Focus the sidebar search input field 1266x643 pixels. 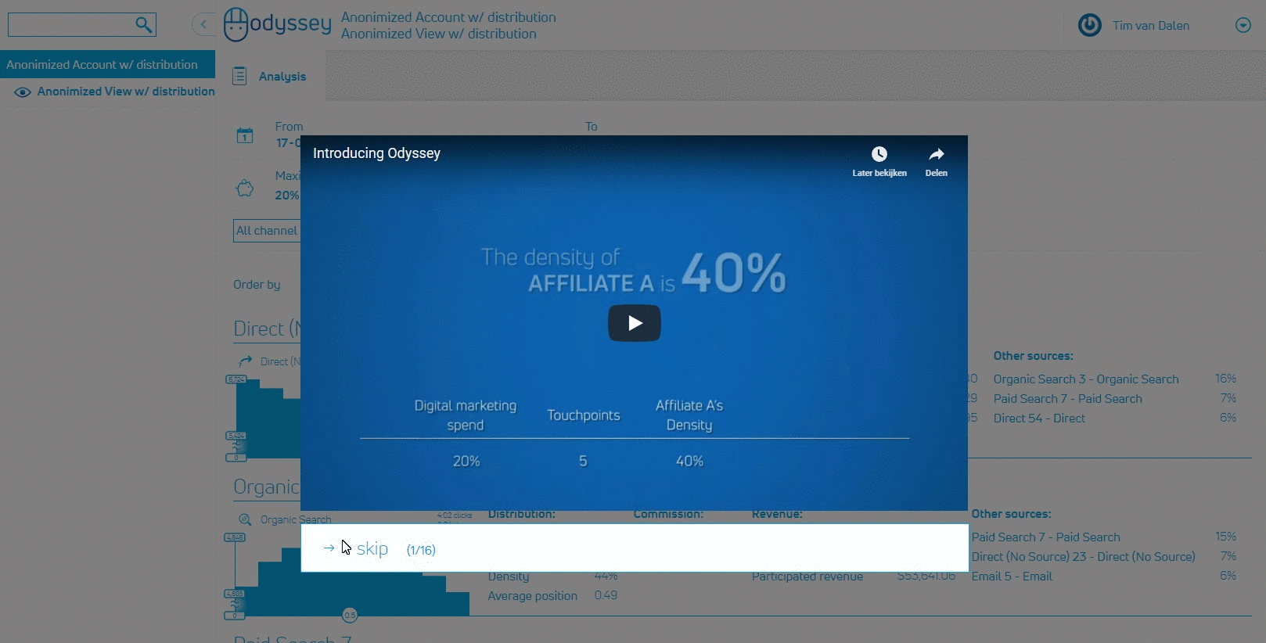pos(81,24)
